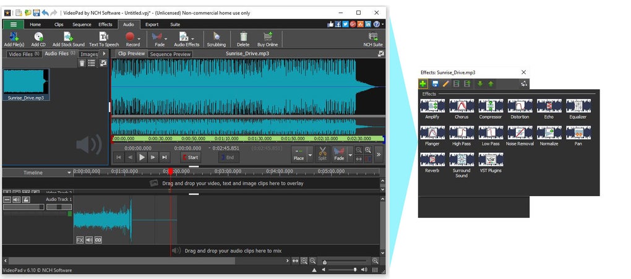Image resolution: width=631 pixels, height=279 pixels.
Task: Save the effect chain with floppy icon
Action: coord(435,84)
